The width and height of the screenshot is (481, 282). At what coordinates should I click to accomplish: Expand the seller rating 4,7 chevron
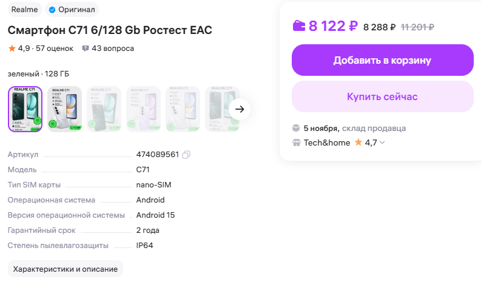coord(382,143)
